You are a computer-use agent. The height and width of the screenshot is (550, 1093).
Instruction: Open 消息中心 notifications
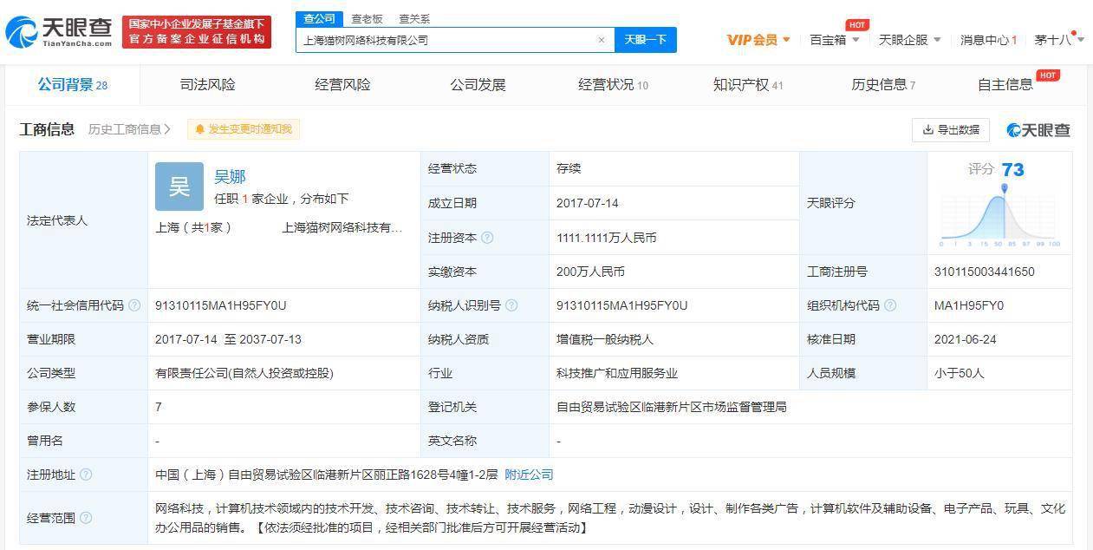(988, 40)
